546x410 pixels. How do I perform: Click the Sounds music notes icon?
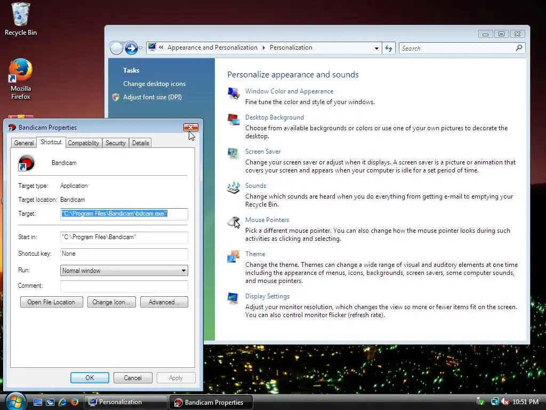(234, 188)
